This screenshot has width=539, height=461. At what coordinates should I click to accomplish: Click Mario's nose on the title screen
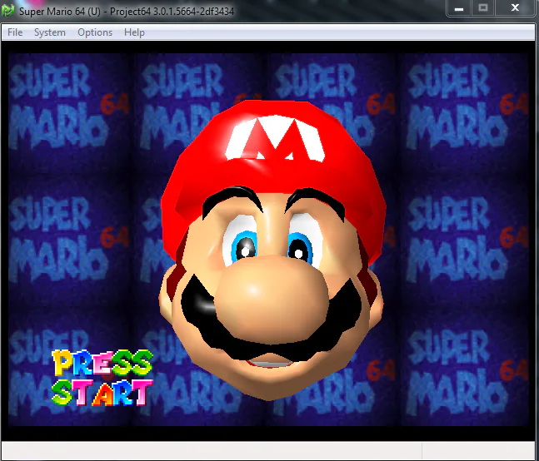(272, 298)
